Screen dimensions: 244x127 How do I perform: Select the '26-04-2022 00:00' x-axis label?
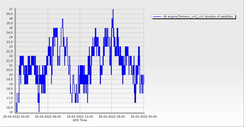point(144,117)
